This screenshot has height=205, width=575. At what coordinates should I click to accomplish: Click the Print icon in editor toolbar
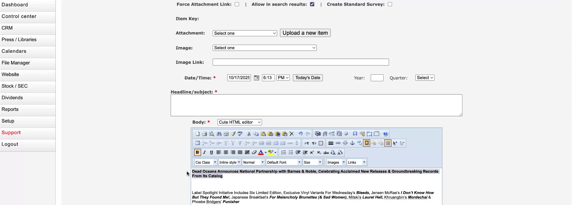(x=205, y=134)
